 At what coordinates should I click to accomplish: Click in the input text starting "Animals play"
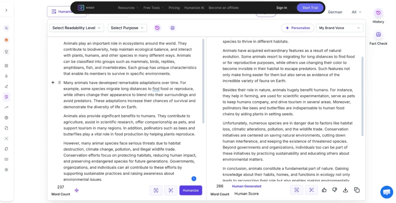[x=130, y=58]
